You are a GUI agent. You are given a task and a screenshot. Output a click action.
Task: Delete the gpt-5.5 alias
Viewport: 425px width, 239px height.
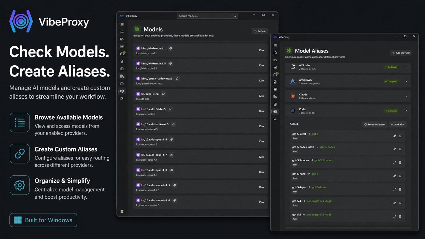(x=400, y=216)
